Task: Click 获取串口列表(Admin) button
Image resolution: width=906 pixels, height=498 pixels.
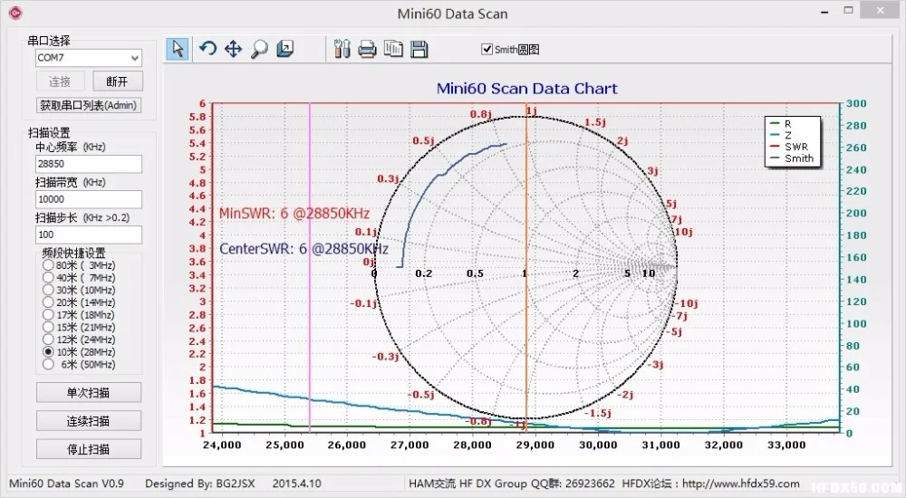Action: pos(89,105)
